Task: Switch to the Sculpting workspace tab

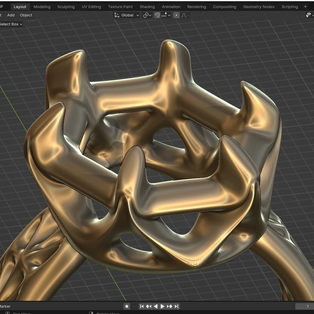Action: [x=66, y=7]
